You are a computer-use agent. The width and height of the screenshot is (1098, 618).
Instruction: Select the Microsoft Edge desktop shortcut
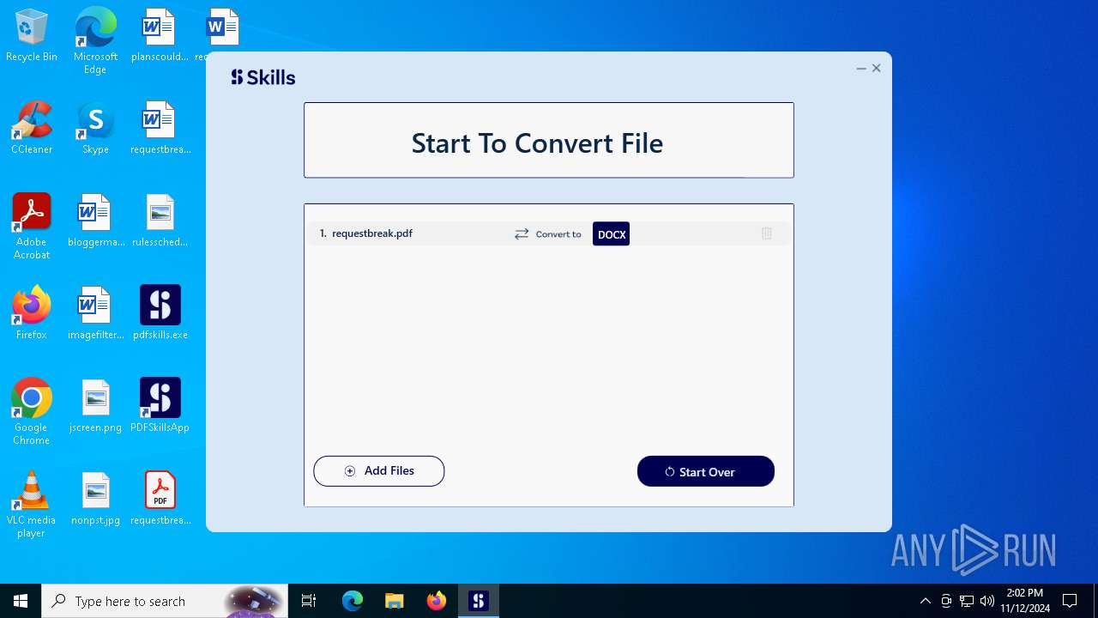95,41
